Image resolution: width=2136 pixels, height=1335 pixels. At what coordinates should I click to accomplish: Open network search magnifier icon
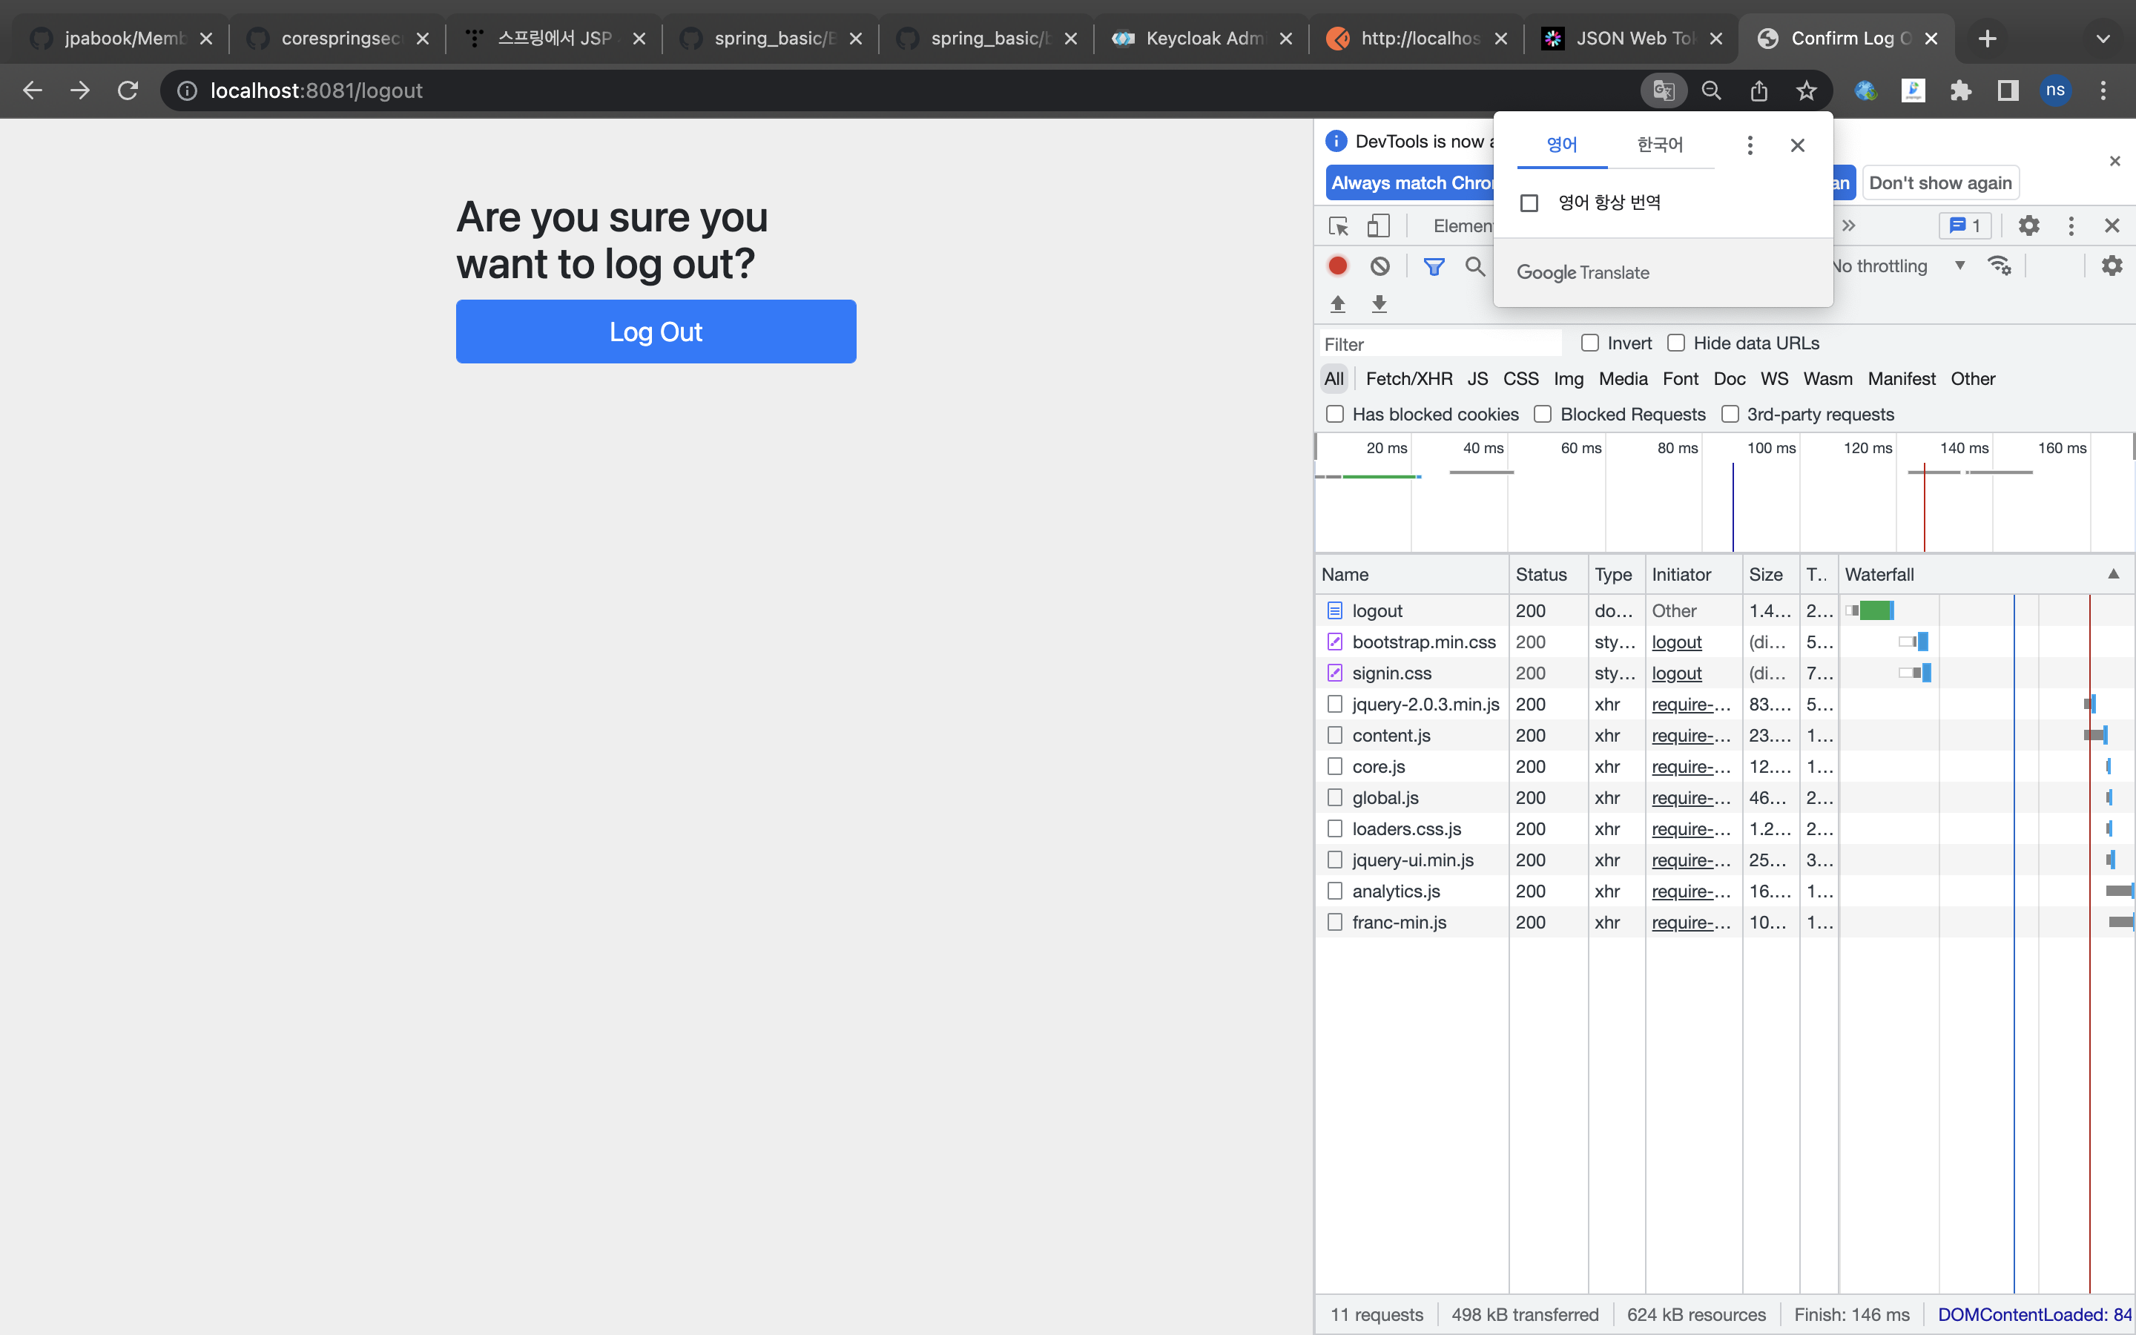coord(1475,266)
